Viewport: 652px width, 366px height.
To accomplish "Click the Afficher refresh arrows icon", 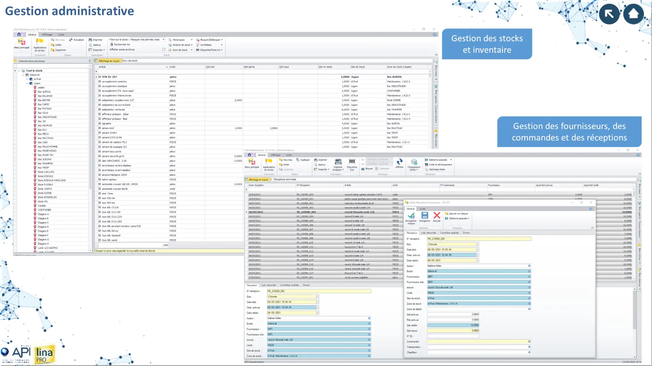I will (x=399, y=162).
